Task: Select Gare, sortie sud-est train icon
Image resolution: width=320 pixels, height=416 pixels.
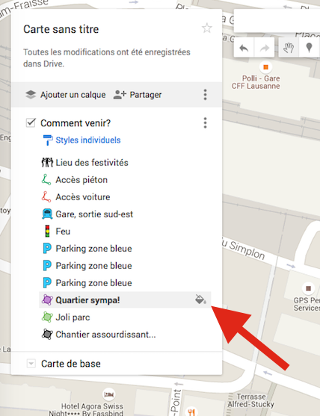Action: 47,214
